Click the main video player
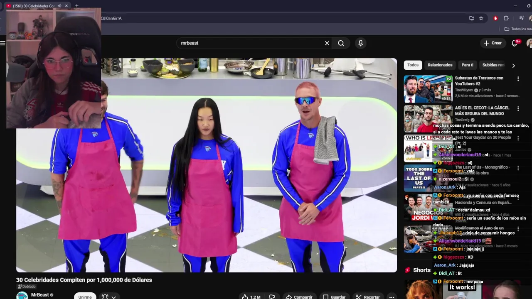532x299 pixels. pyautogui.click(x=207, y=165)
